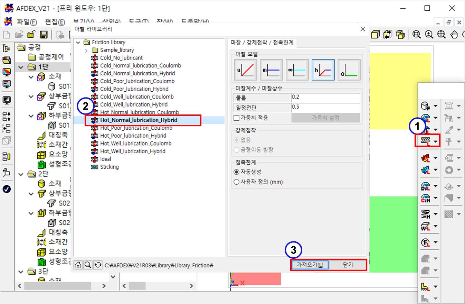Collapse the Friction library root node
This screenshot has width=465, height=304.
click(78, 42)
